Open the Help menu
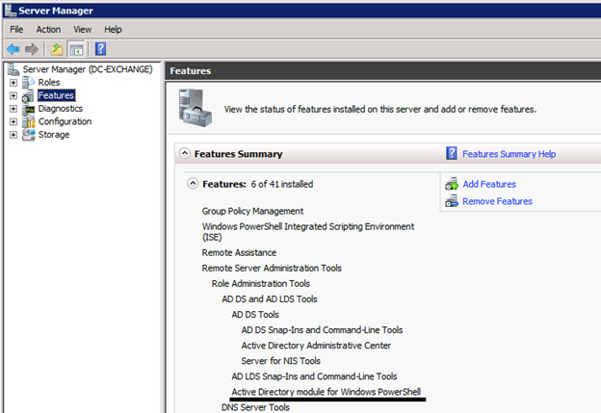 pyautogui.click(x=113, y=29)
